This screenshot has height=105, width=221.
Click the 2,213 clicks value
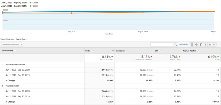[x=104, y=75]
